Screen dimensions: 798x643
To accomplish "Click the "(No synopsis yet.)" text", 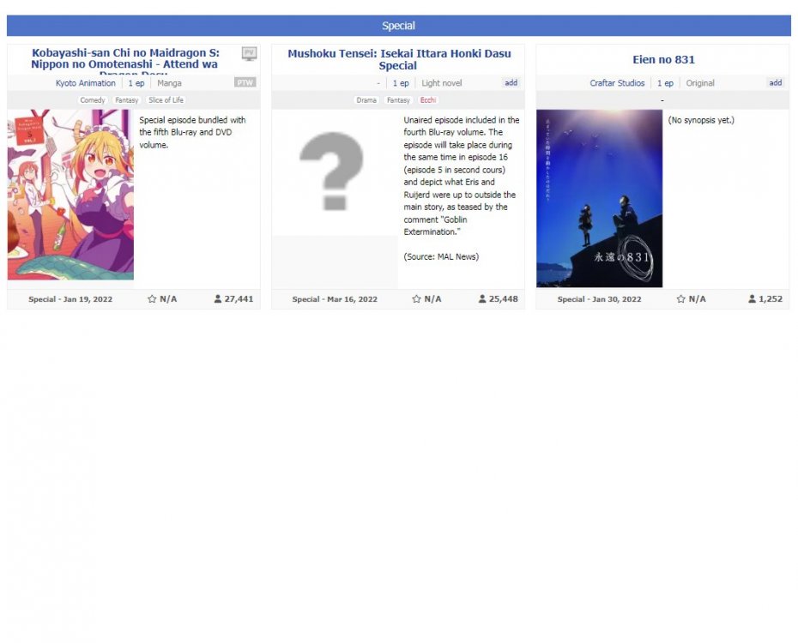I will click(701, 120).
